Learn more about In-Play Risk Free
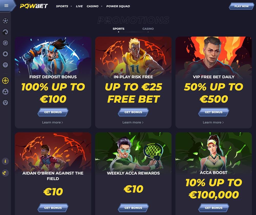256x215 pixels. coord(133,122)
